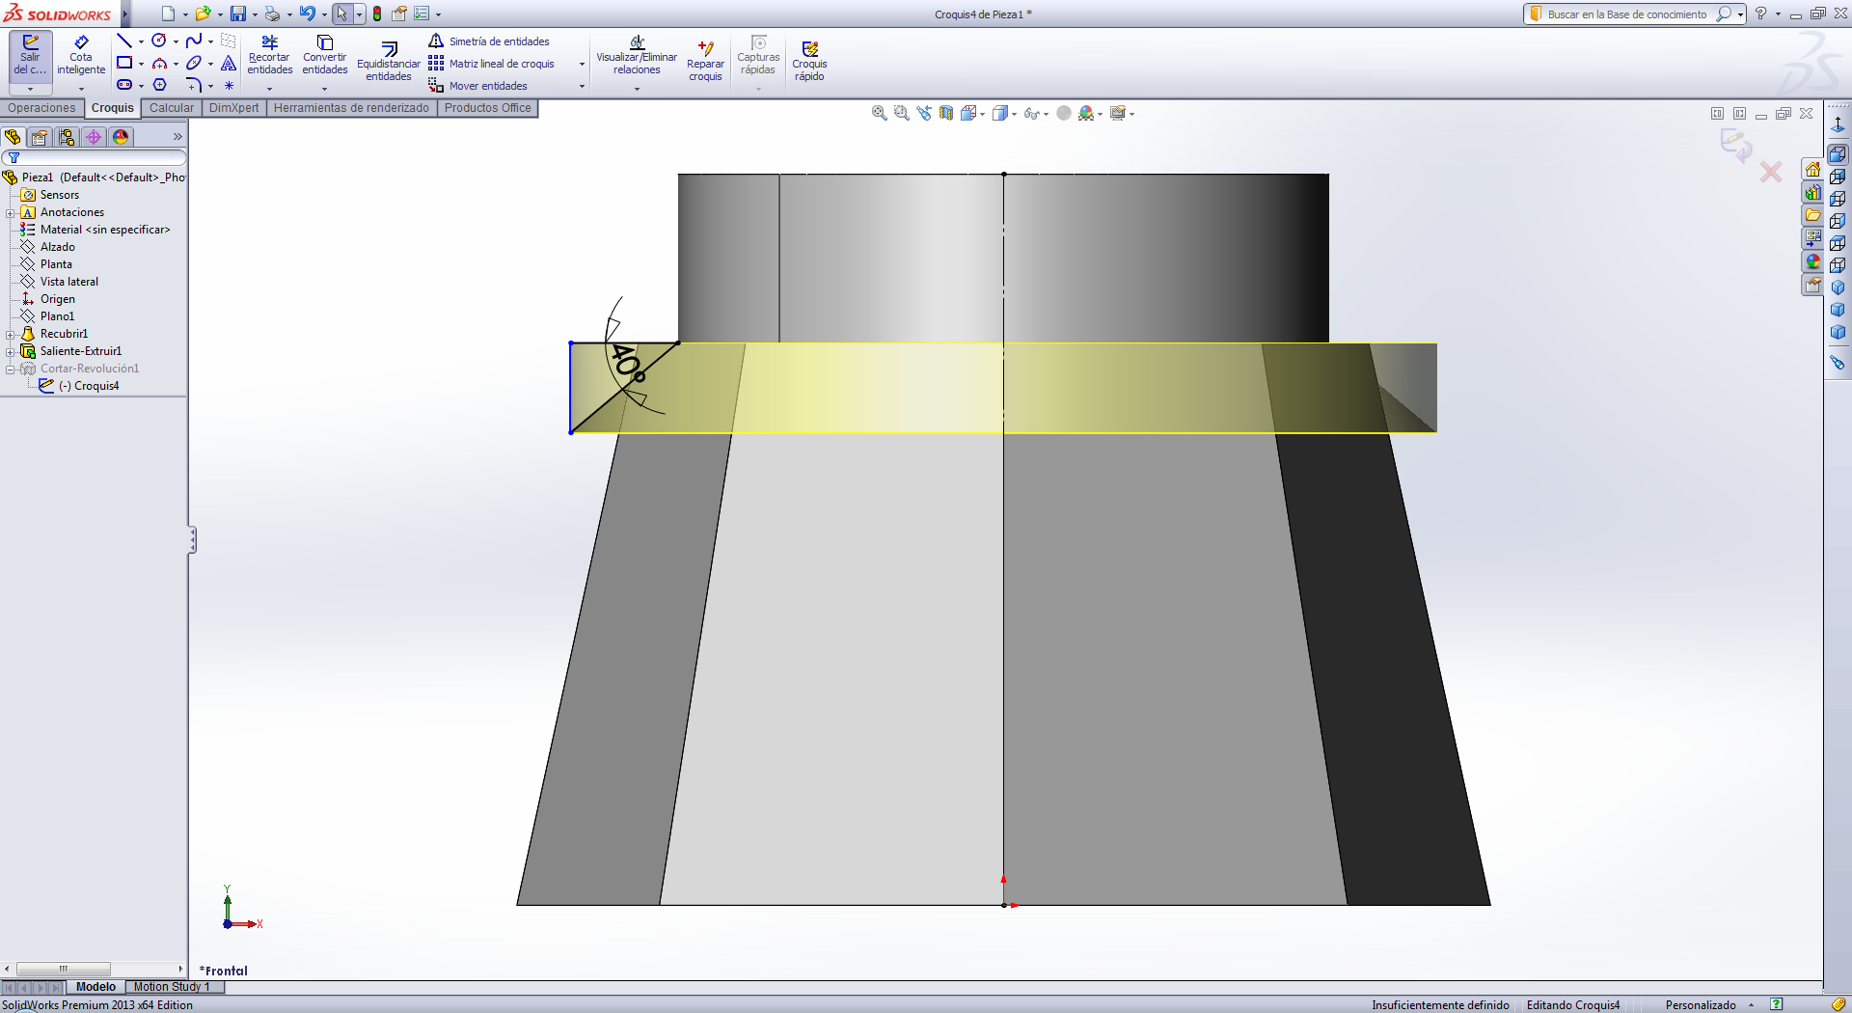Click Equidistanciar entidades offset tool
This screenshot has width=1852, height=1013.
[389, 62]
